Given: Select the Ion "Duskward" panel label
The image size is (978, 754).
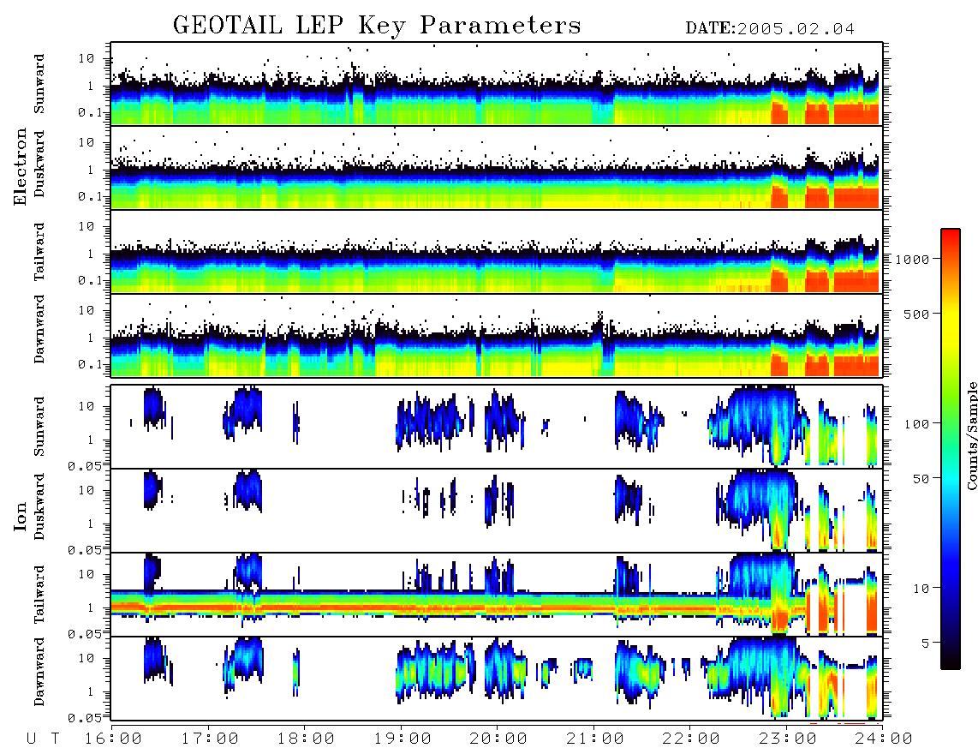Looking at the screenshot, I should click(39, 507).
